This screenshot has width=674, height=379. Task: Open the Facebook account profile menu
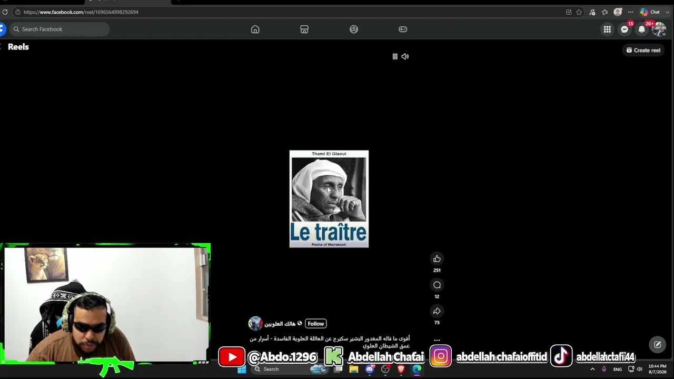coord(659,29)
